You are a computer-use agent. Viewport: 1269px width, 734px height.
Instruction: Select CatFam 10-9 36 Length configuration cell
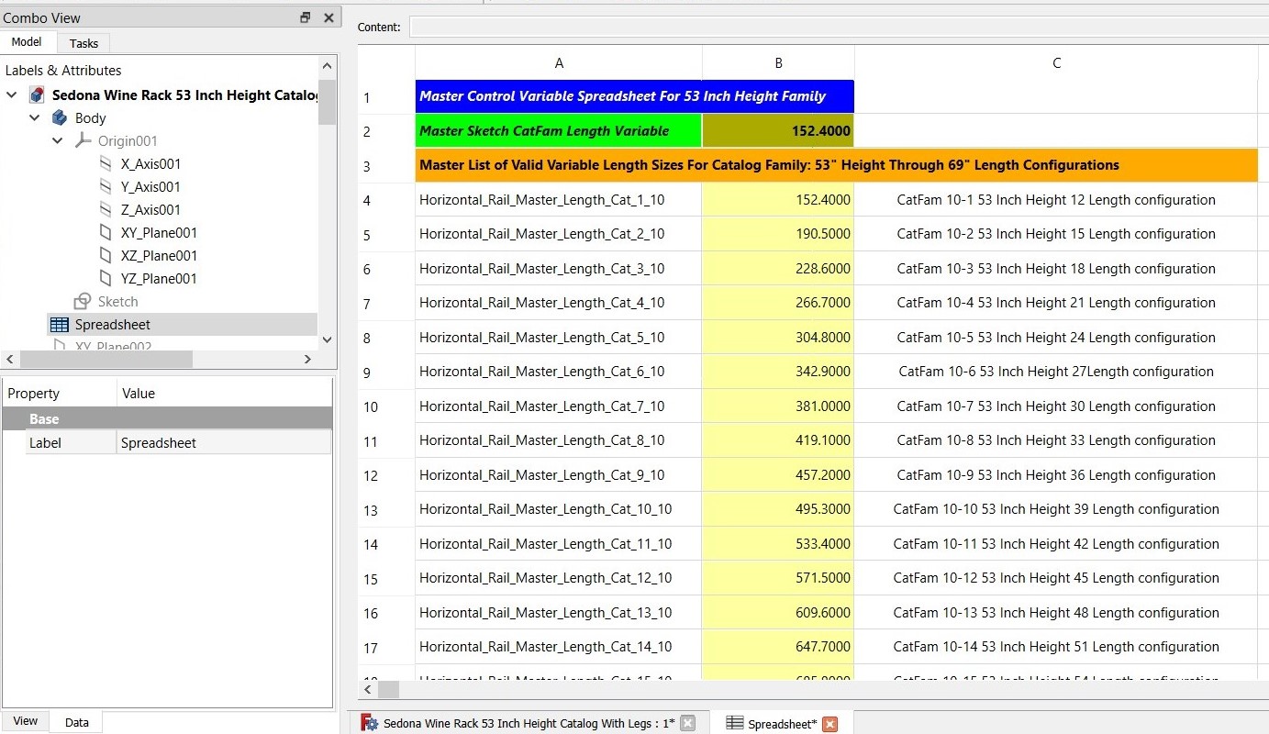(x=1056, y=475)
